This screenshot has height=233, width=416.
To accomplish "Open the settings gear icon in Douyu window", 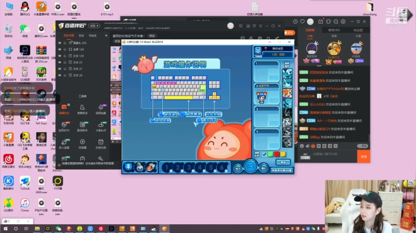I will 343,21.
